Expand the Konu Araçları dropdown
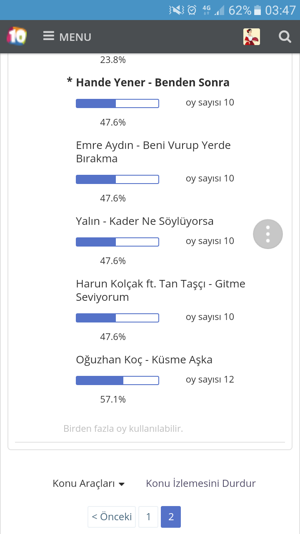Image resolution: width=300 pixels, height=534 pixels. click(x=89, y=484)
